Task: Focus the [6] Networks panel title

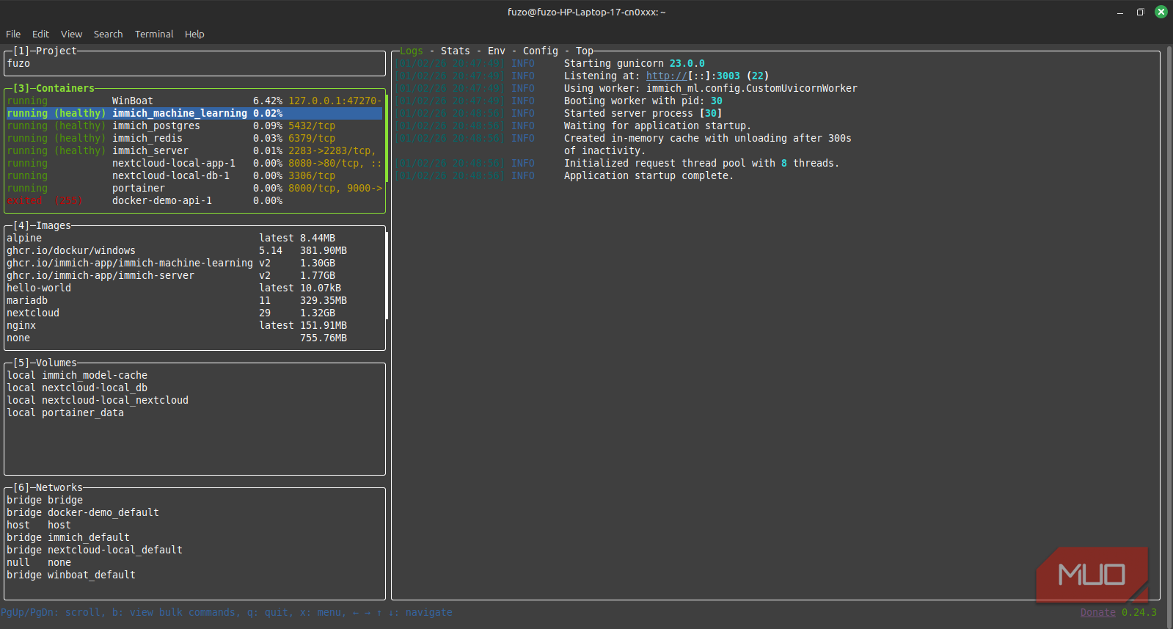Action: [48, 487]
